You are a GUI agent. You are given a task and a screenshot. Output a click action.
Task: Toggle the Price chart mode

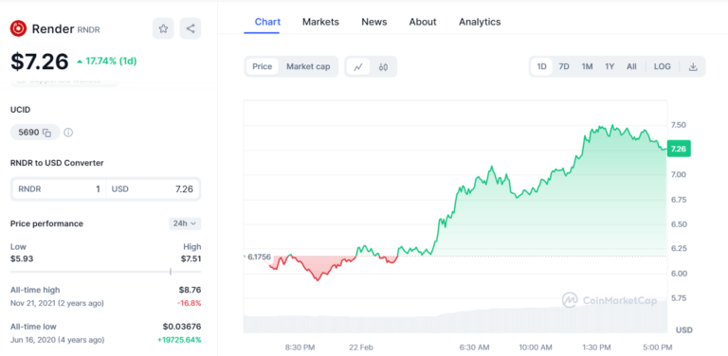[x=263, y=66]
